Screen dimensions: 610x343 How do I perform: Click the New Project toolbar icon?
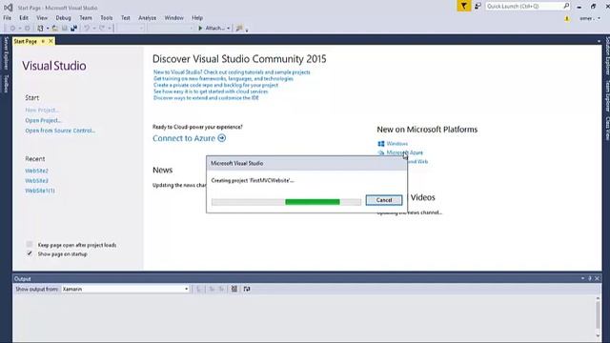pyautogui.click(x=40, y=28)
